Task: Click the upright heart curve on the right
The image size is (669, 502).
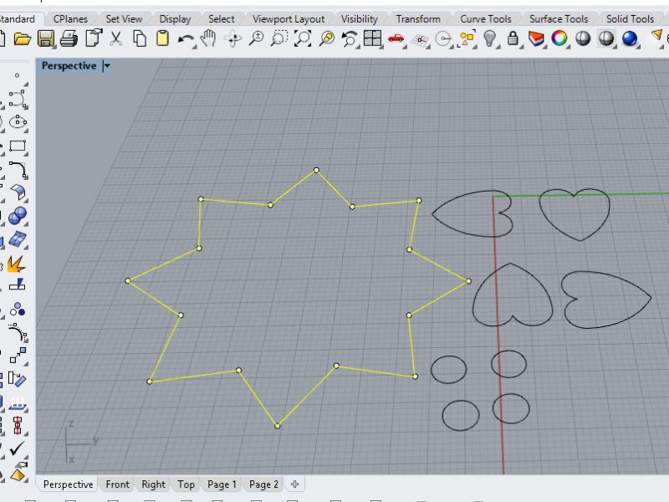Action: (575, 215)
